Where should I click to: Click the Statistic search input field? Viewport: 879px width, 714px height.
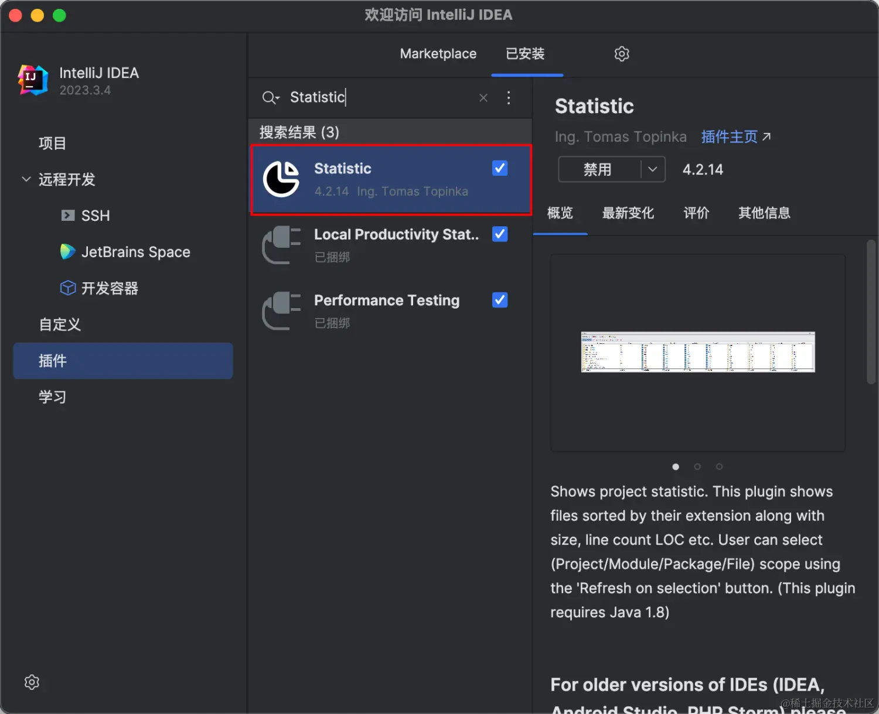381,97
